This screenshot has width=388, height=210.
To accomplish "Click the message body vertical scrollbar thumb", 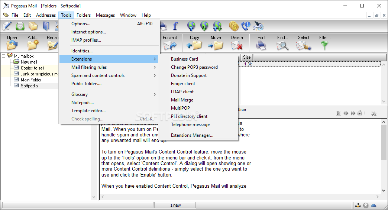I will click(x=384, y=142).
